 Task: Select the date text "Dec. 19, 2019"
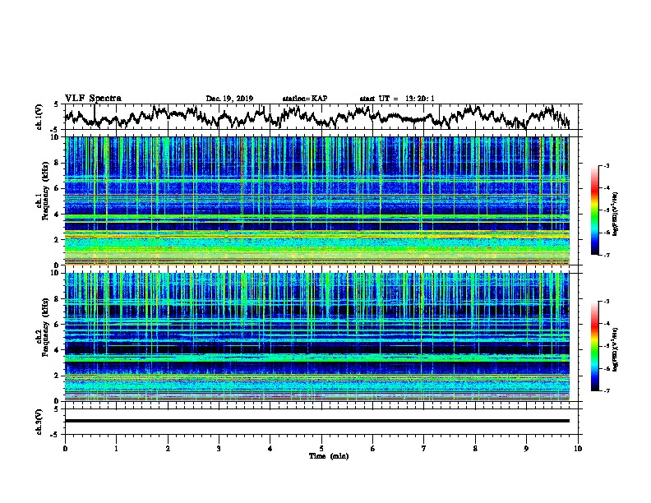[x=229, y=99]
